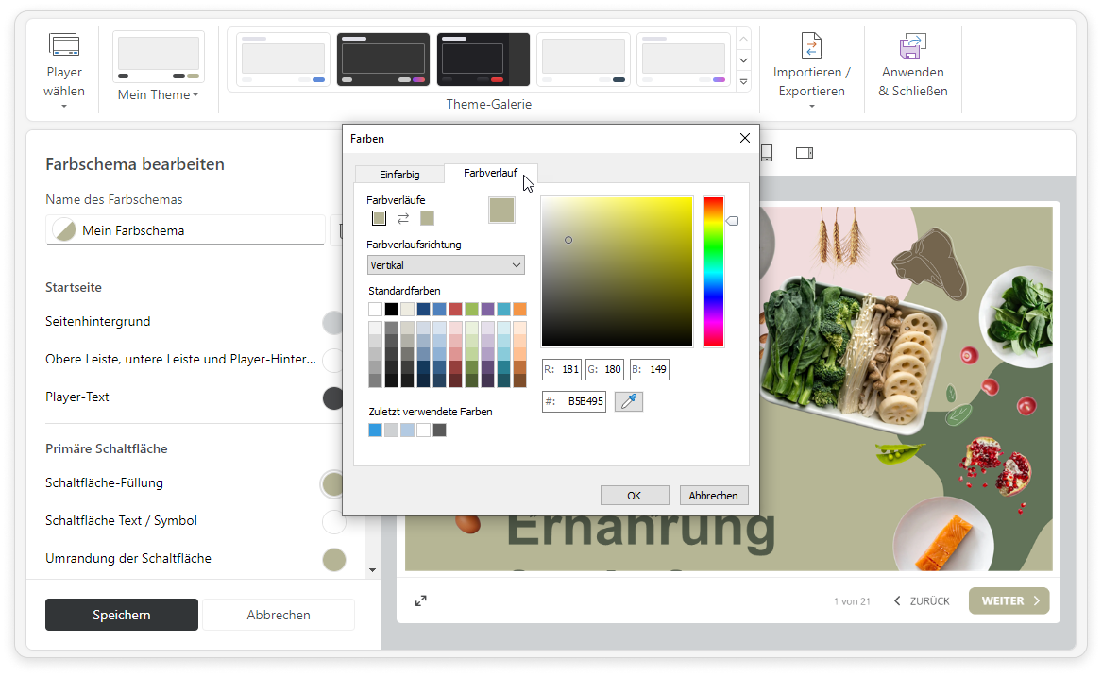The width and height of the screenshot is (1102, 676).
Task: Switch to portrait phone preview icon
Action: (x=767, y=153)
